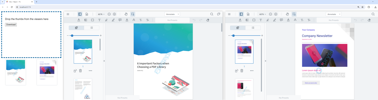Open search in the right viewer
This screenshot has width=378, height=100.
click(x=373, y=14)
